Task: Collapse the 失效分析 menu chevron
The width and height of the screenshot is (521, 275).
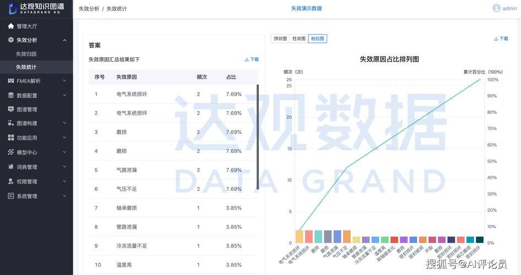Action: coord(64,40)
